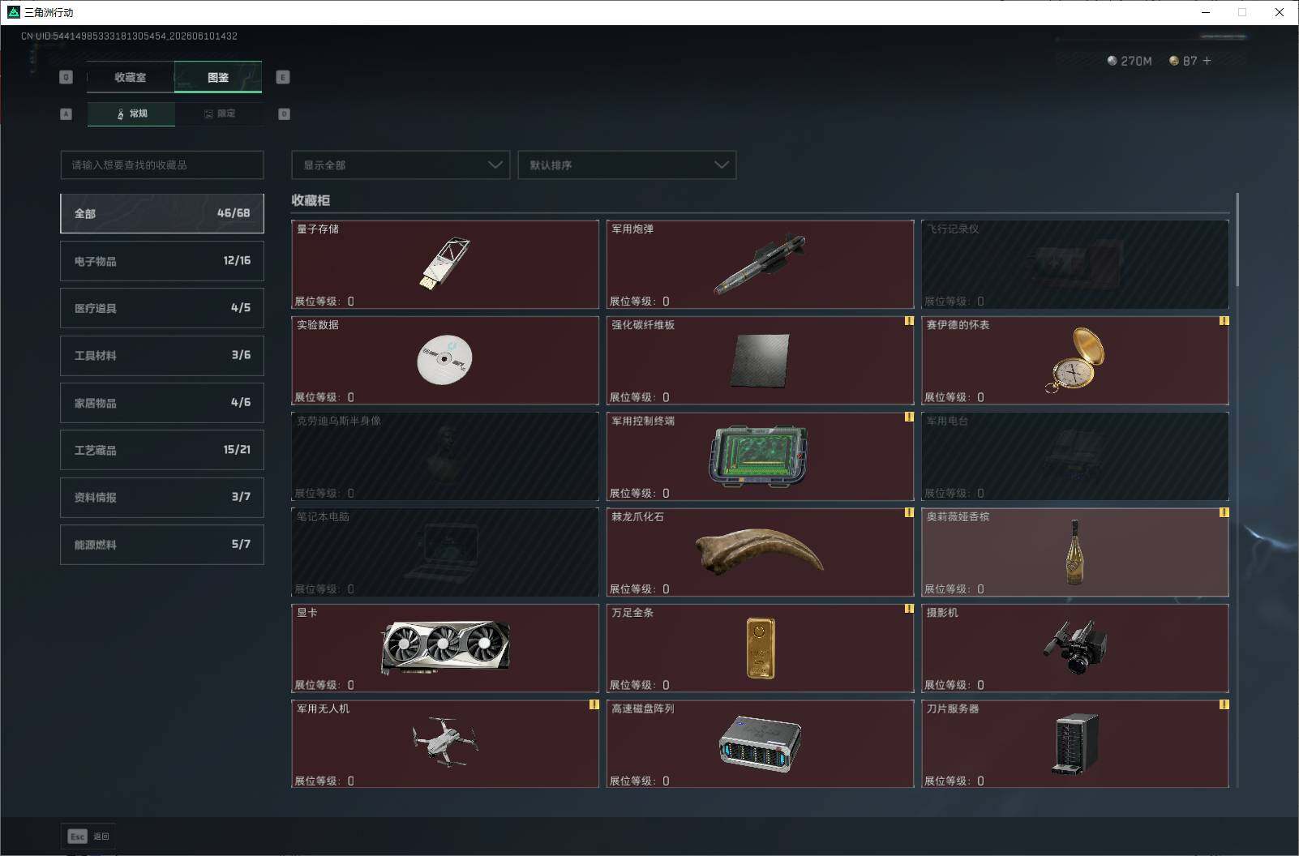
Task: Select the 常规 sub-tab
Action: 131,113
